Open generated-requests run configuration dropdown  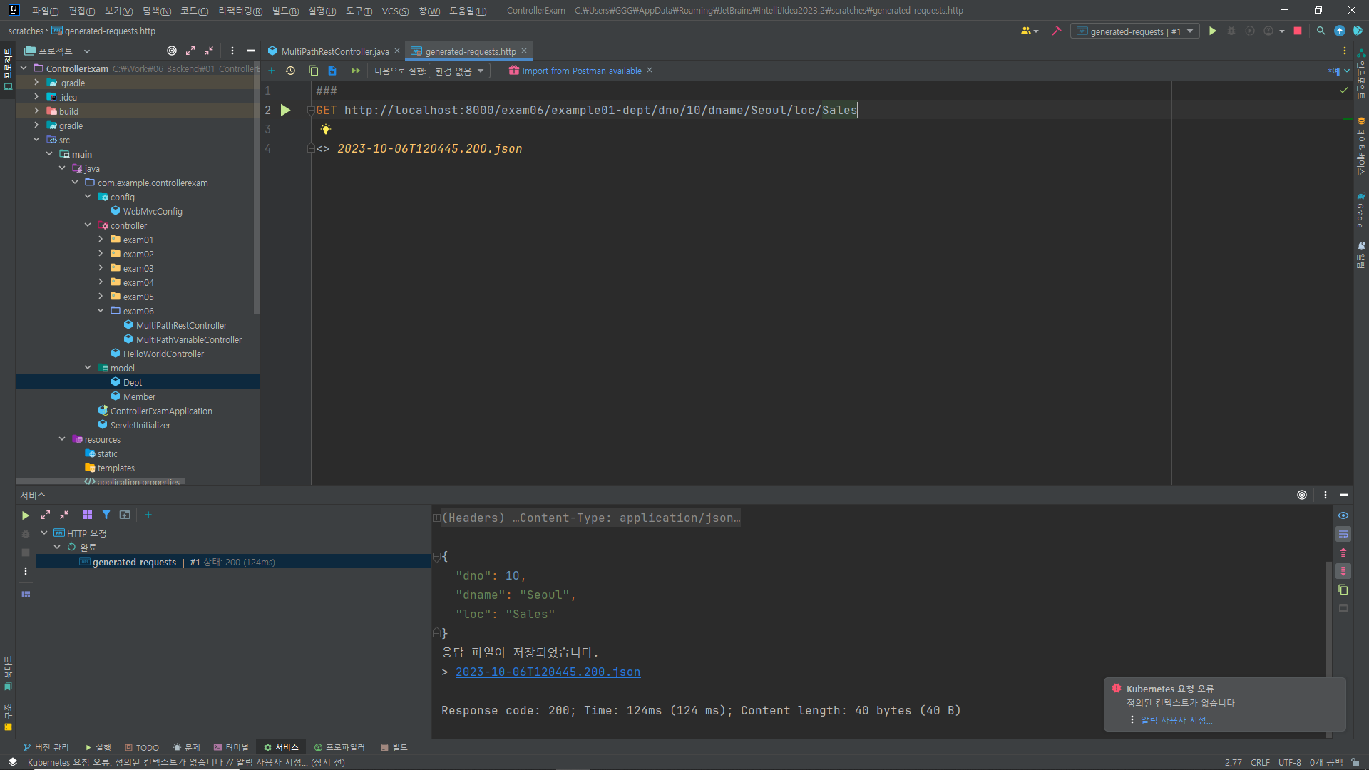(1135, 31)
